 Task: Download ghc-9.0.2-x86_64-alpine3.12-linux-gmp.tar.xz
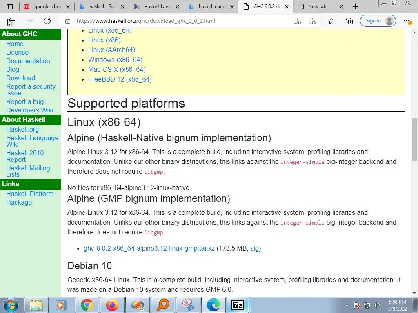(x=149, y=248)
